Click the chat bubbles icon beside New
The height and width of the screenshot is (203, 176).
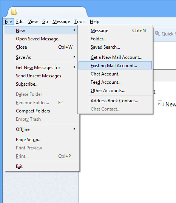point(161,103)
